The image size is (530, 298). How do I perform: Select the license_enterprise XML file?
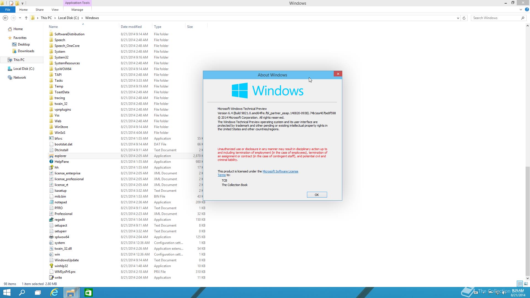[x=67, y=173]
